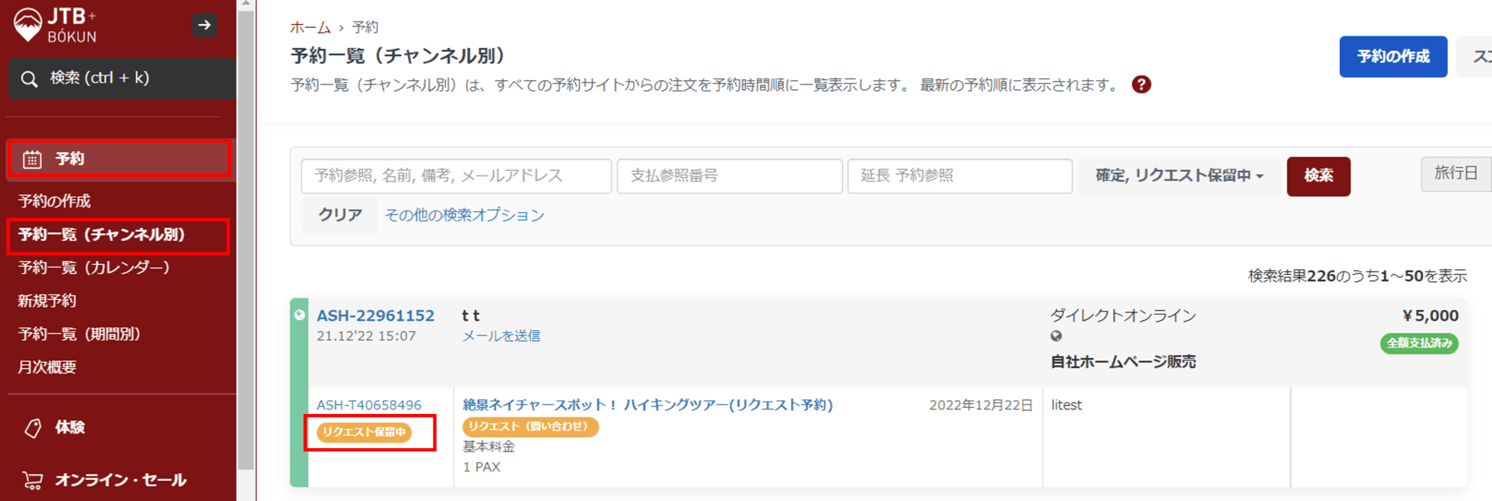Screen dimensions: 1492x501
Task: Click globe icon under ダイレクトオンライン
Action: coord(1056,336)
